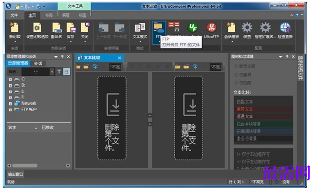Close the 文本比较 document tab
Screen dimensions: 320x189
click(x=119, y=58)
